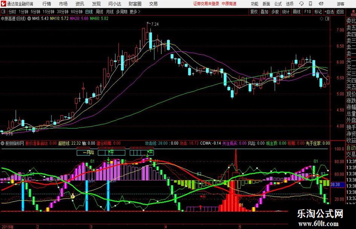Click the 返回 back button

click(340, 12)
